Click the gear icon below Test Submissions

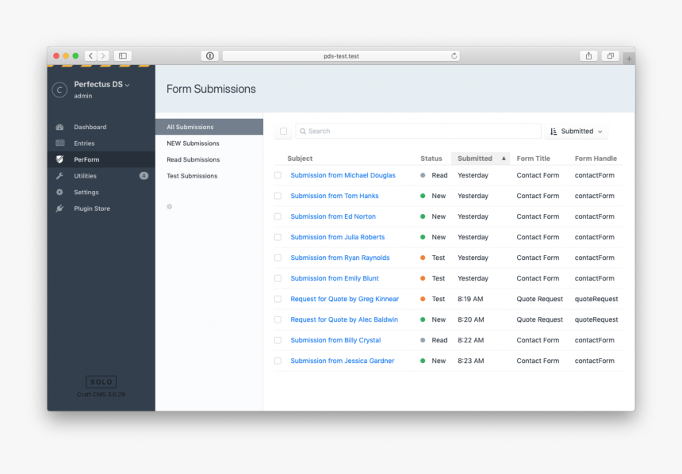pos(169,206)
